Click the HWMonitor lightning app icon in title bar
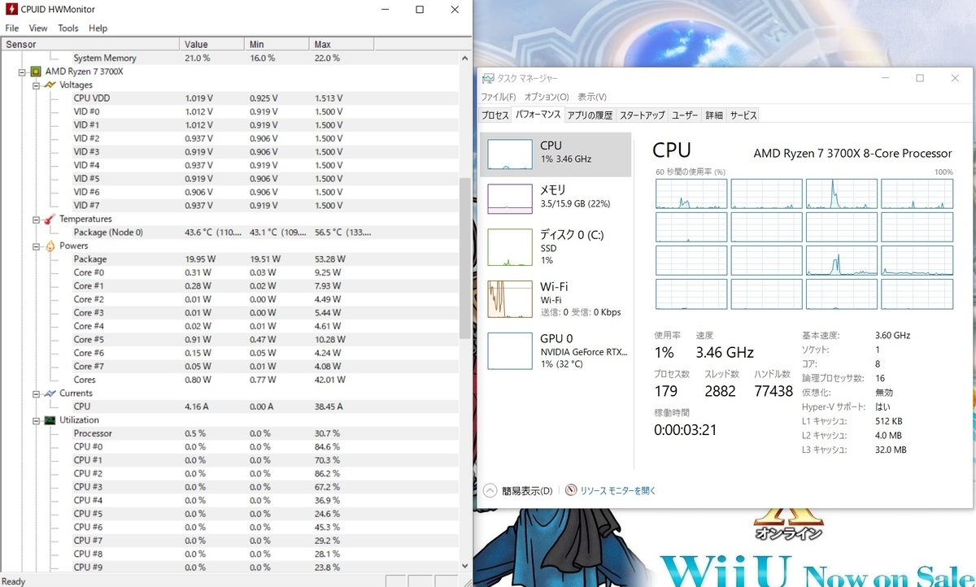The height and width of the screenshot is (587, 976). 11,10
